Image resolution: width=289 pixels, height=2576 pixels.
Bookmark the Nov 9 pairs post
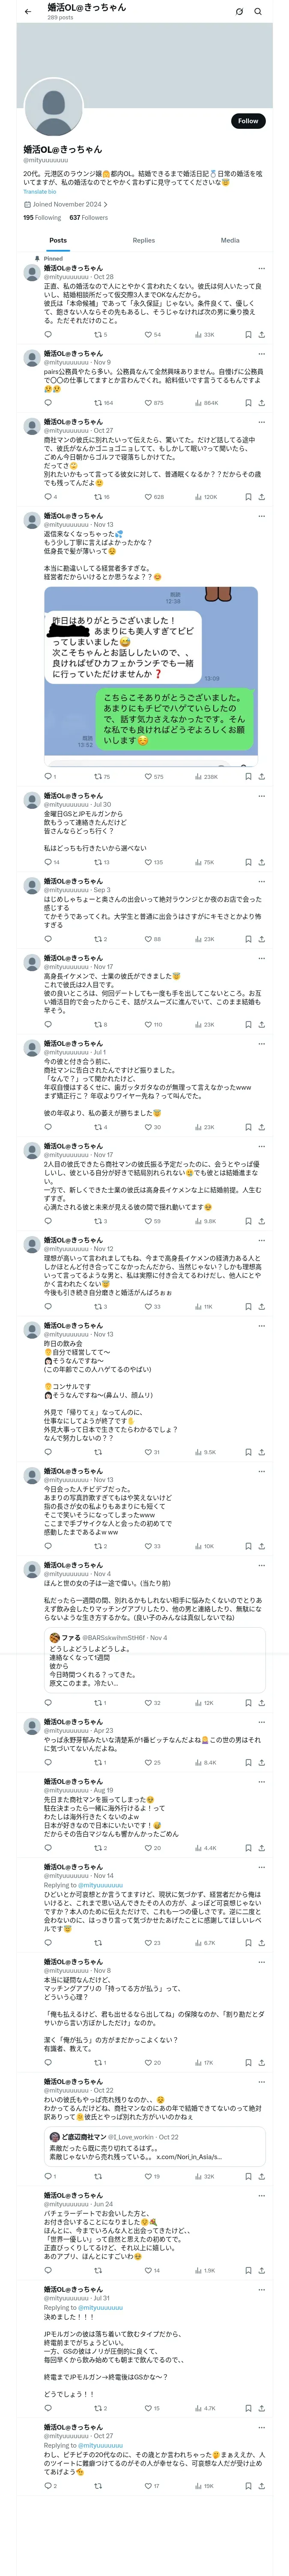coord(248,403)
